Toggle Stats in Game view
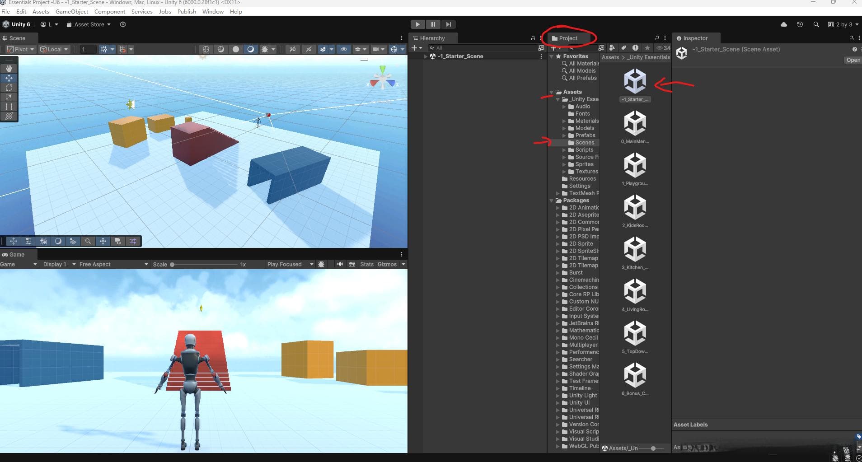 367,264
